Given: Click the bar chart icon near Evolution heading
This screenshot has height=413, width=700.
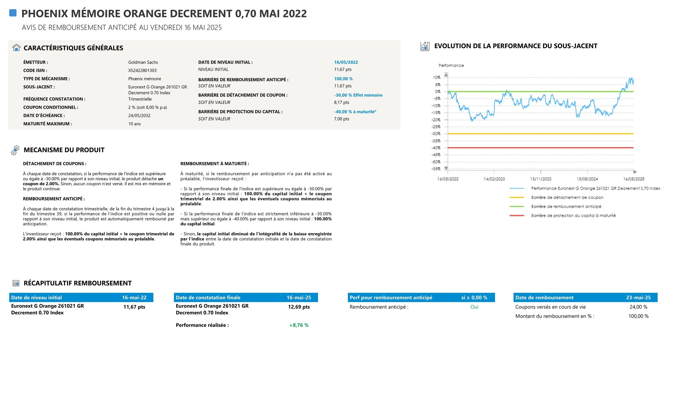Looking at the screenshot, I should click(x=425, y=46).
